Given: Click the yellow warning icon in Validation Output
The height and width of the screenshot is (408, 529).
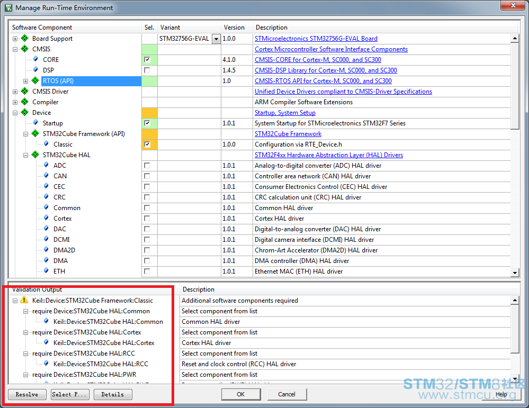Looking at the screenshot, I should point(24,300).
